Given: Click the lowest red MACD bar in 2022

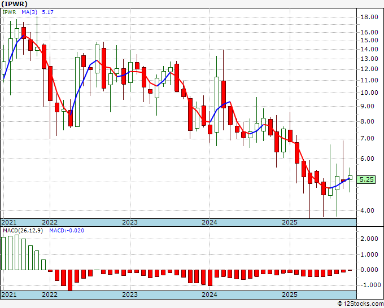Looking at the screenshot, I should pos(70,280).
